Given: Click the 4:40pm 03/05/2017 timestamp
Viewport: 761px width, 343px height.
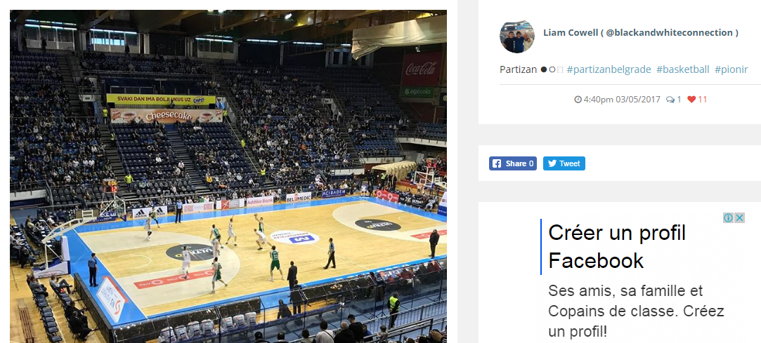Looking at the screenshot, I should (x=622, y=100).
